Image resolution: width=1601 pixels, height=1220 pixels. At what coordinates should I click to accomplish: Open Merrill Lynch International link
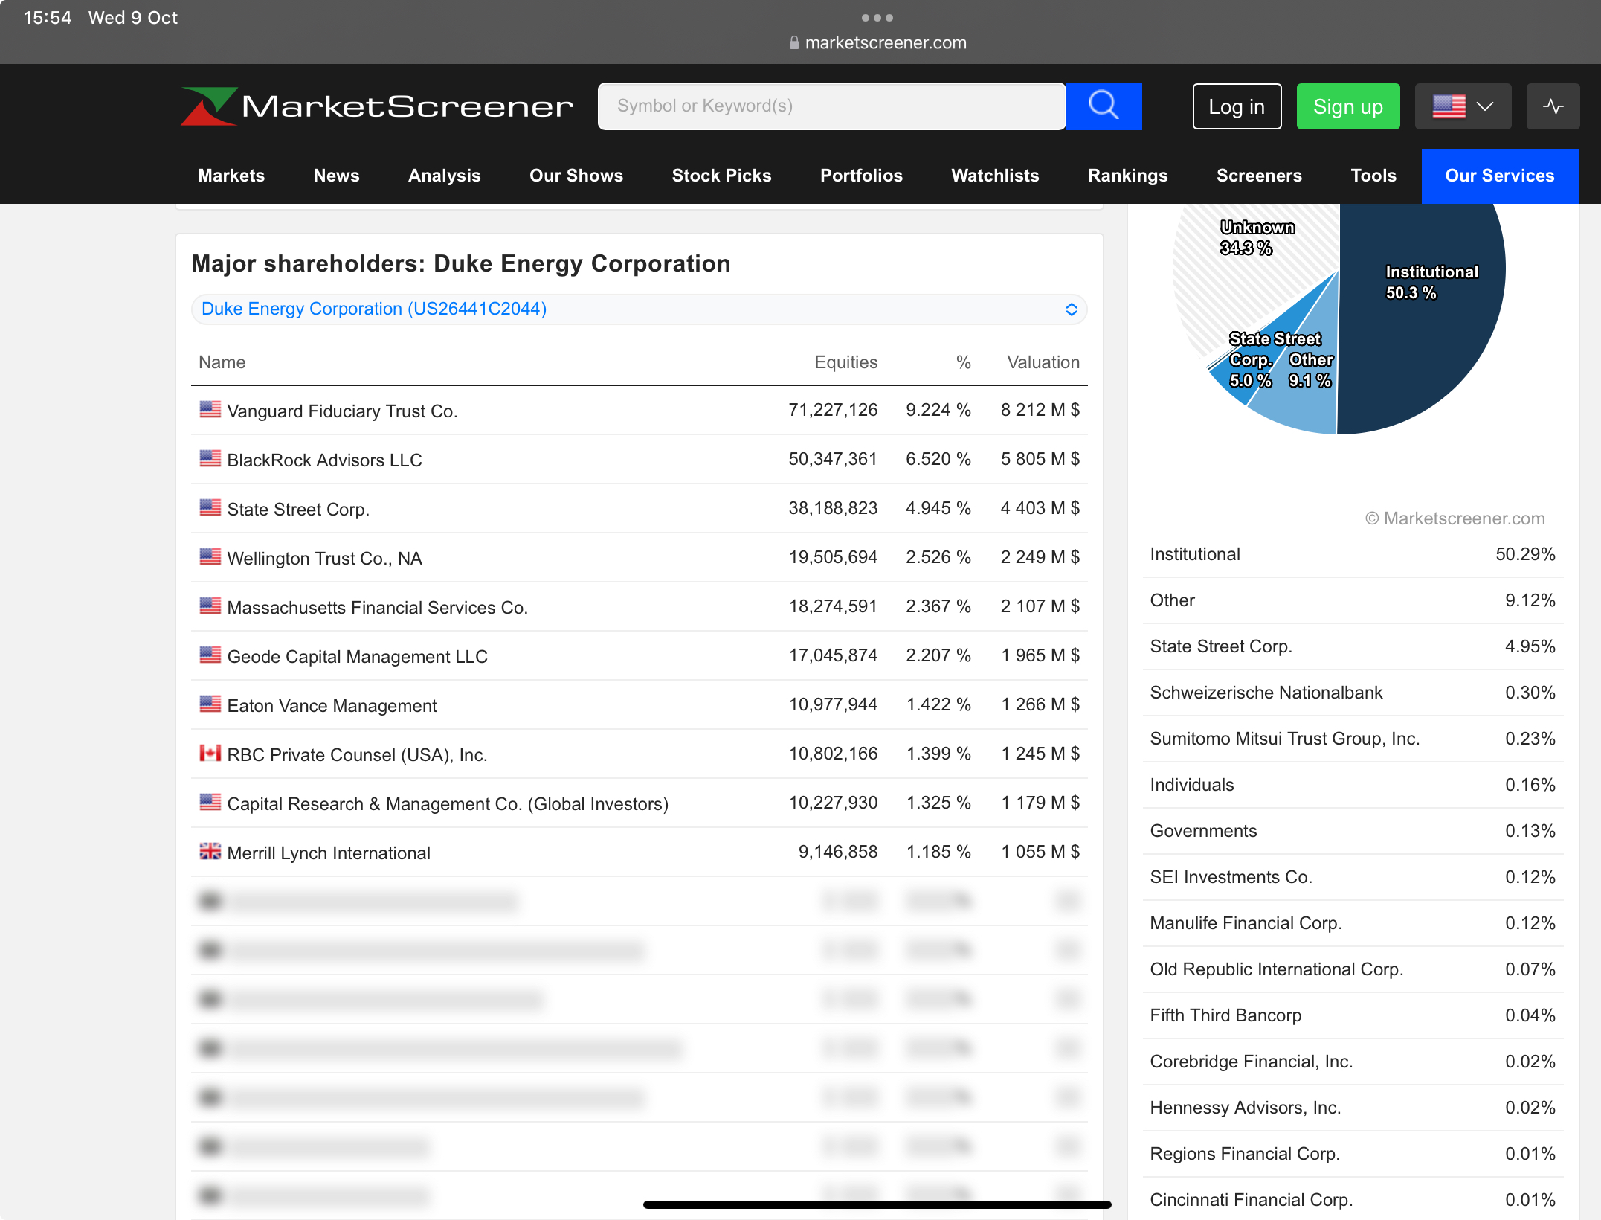pyautogui.click(x=329, y=853)
